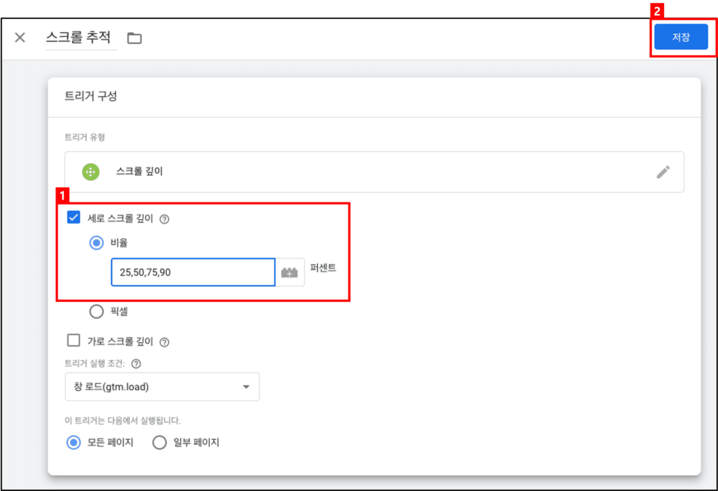Open the 창 로드(gtm.load) dropdown
This screenshot has width=718, height=491.
(162, 387)
